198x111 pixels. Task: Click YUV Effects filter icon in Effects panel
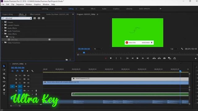pyautogui.click(x=43, y=18)
